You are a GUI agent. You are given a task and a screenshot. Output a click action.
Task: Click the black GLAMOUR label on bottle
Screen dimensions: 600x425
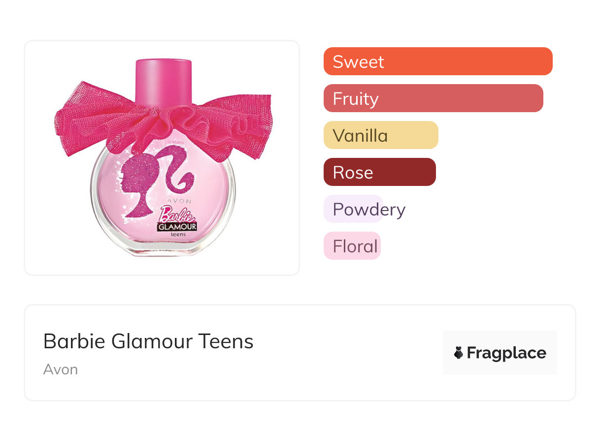click(x=177, y=226)
